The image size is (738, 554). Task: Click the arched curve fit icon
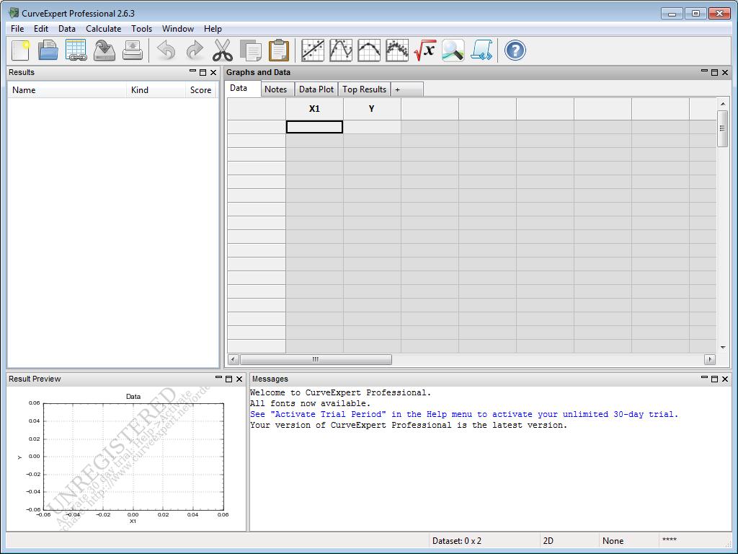(369, 50)
